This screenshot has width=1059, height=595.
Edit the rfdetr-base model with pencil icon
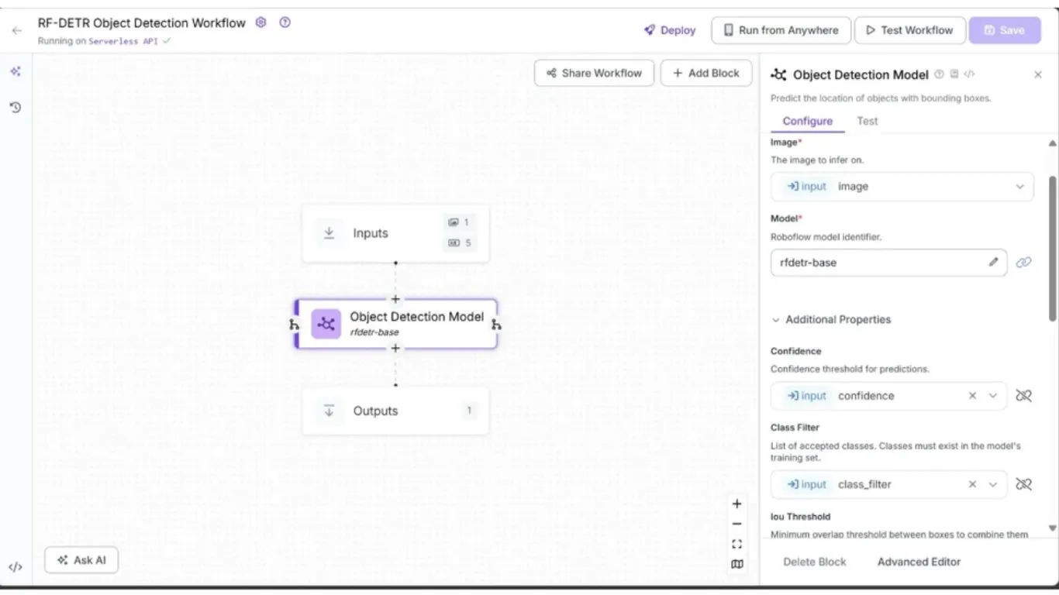994,263
